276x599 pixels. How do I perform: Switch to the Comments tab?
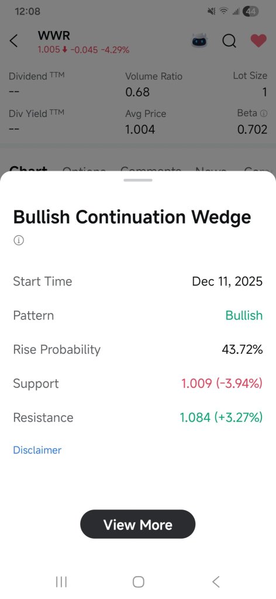[x=151, y=168]
